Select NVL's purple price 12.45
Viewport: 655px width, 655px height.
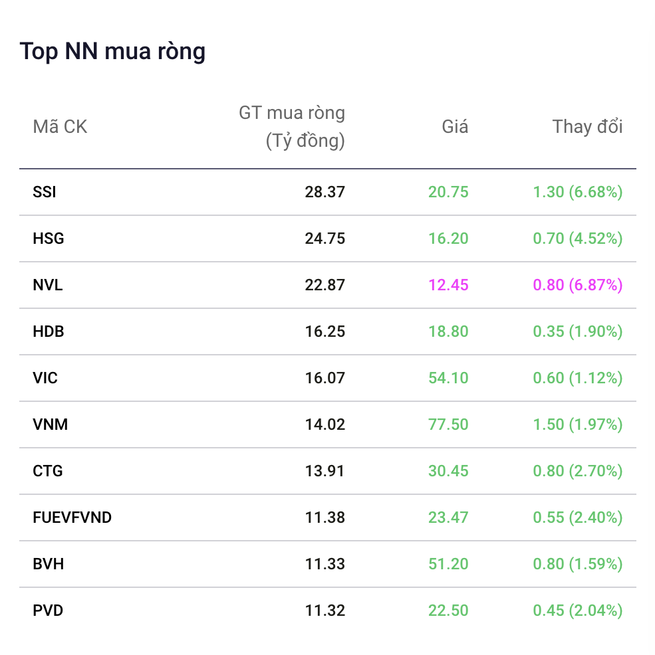pos(448,285)
